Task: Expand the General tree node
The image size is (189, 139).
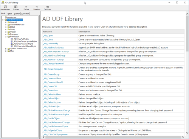Action: pyautogui.click(x=6, y=22)
